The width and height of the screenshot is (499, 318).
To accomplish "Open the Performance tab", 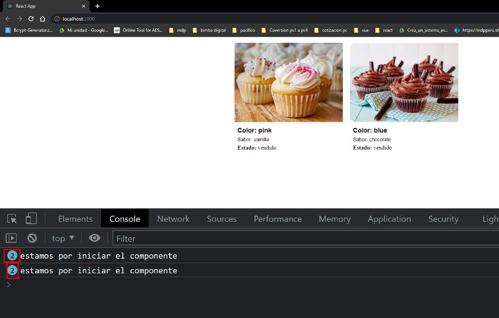I will [x=277, y=219].
